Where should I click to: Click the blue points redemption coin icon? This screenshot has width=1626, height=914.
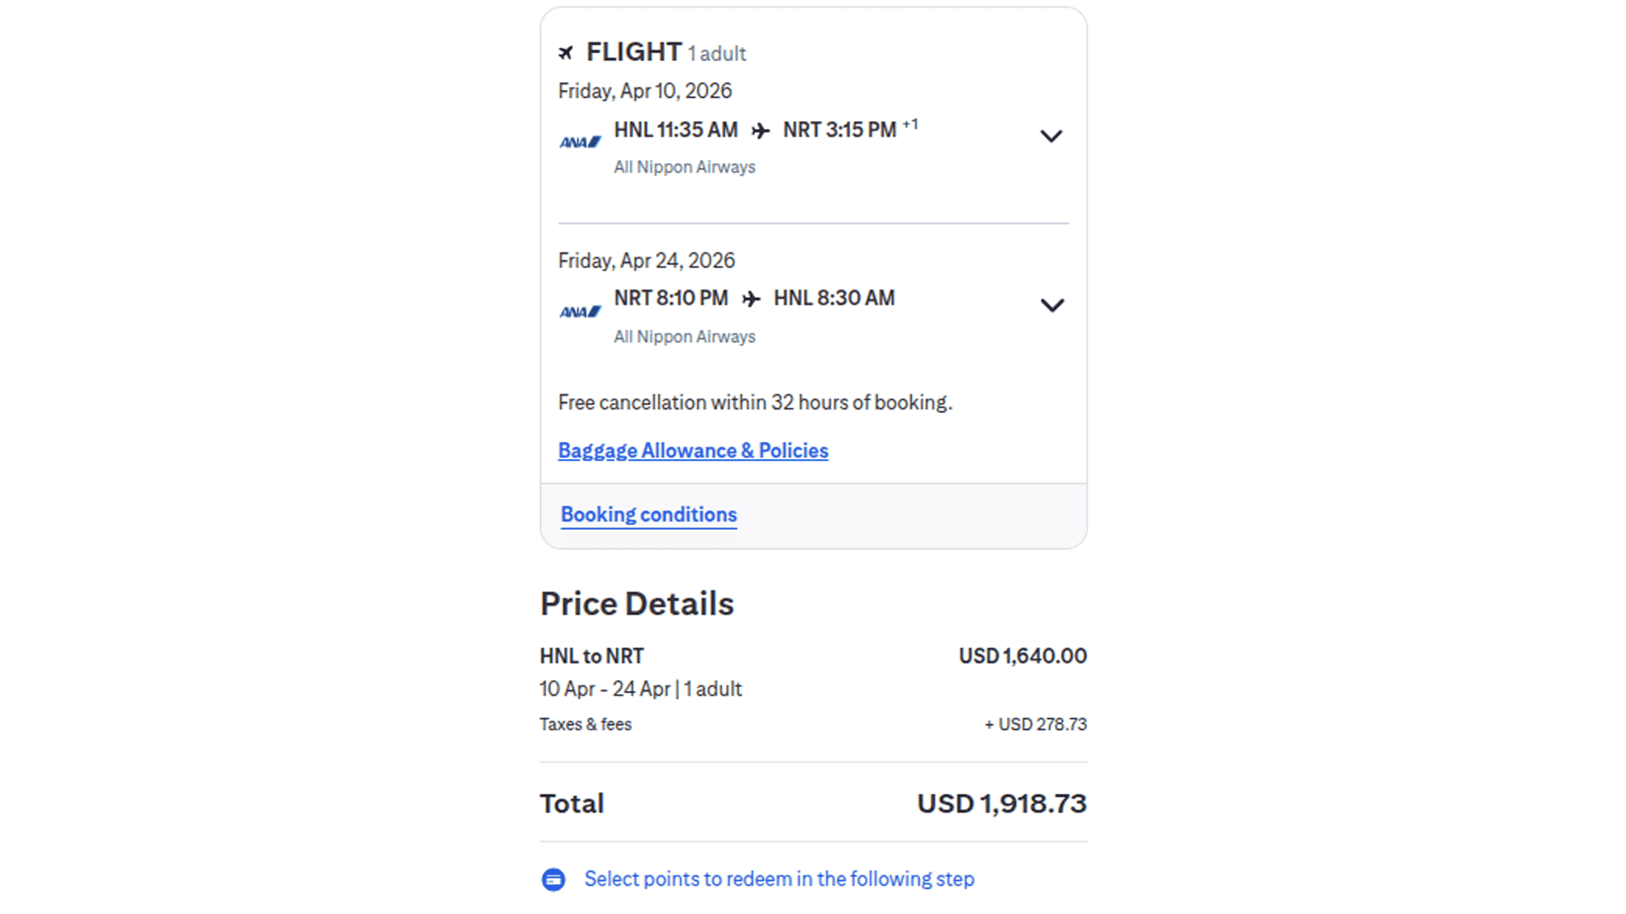[x=554, y=879]
